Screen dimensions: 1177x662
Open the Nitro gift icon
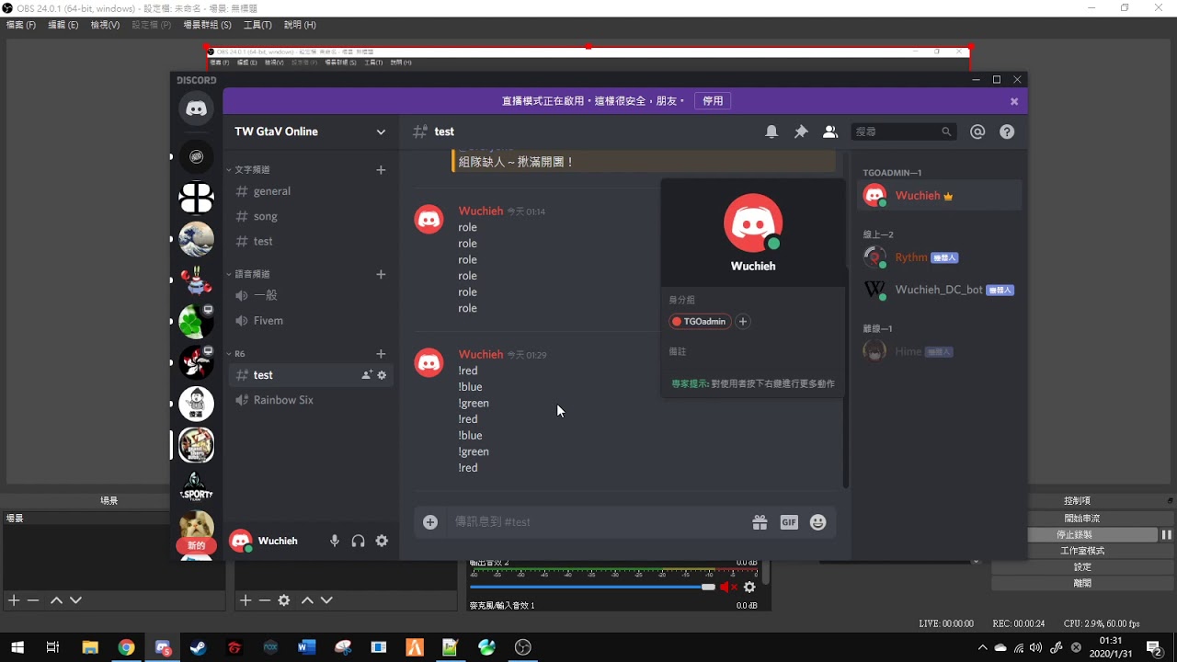click(x=760, y=522)
